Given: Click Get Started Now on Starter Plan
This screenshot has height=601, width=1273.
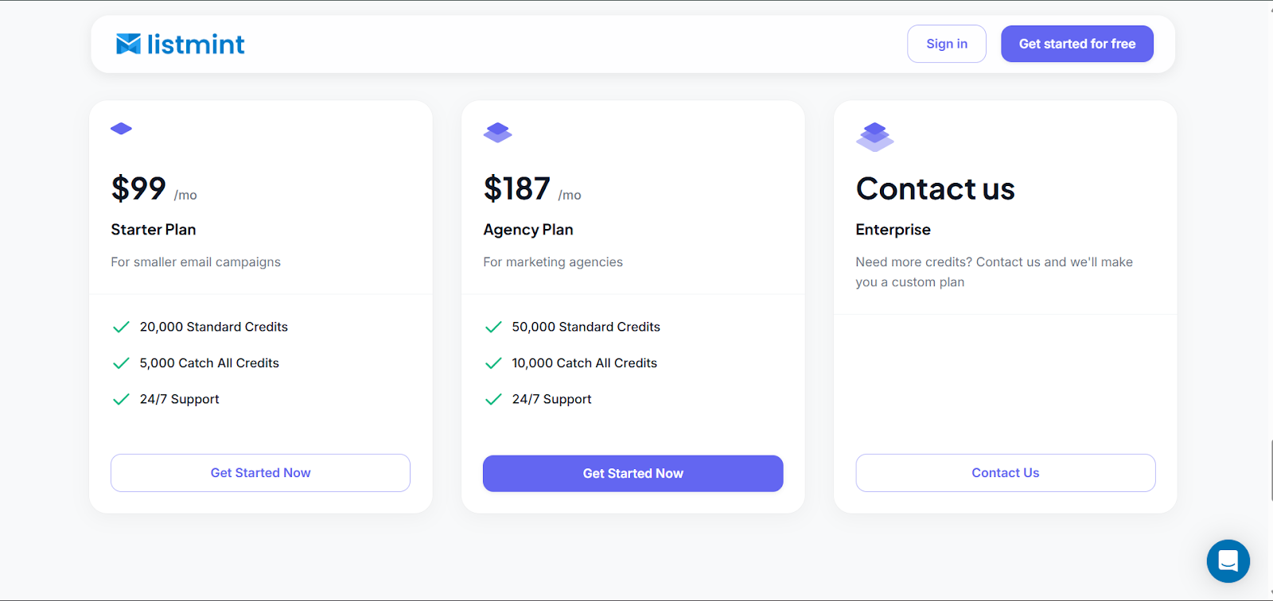Looking at the screenshot, I should 260,472.
